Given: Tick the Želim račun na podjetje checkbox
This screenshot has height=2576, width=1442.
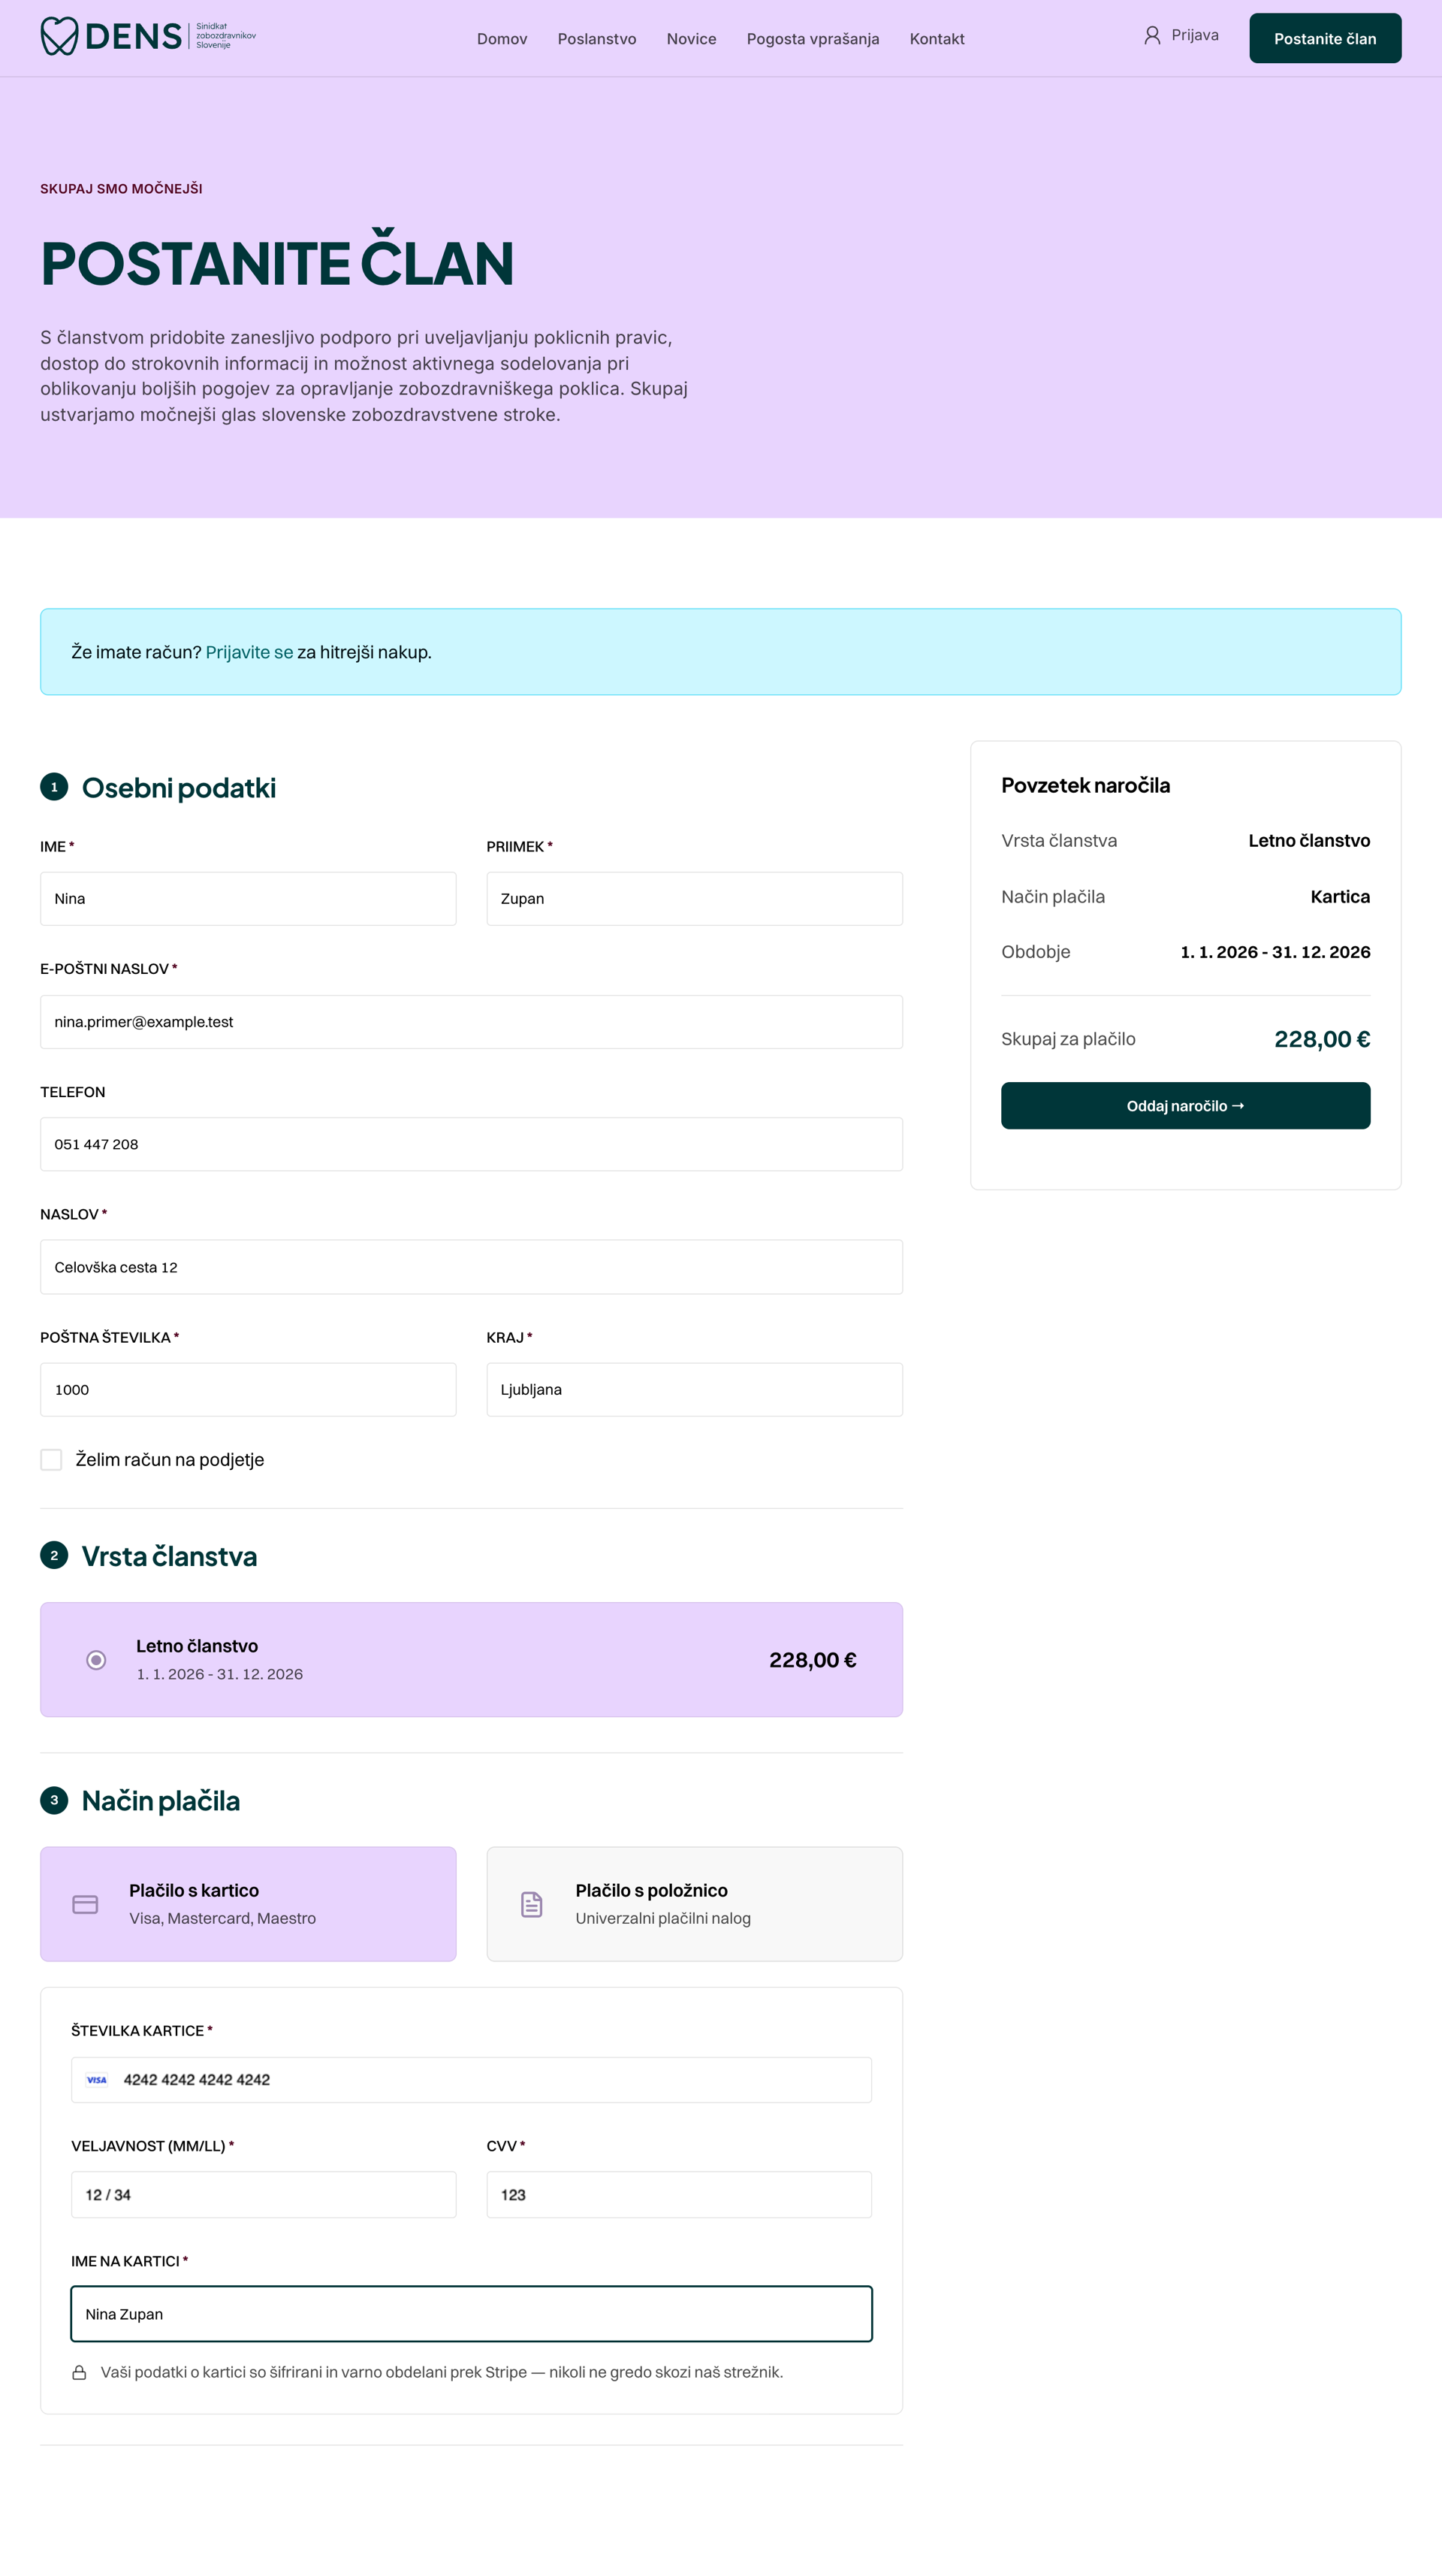Looking at the screenshot, I should point(51,1459).
